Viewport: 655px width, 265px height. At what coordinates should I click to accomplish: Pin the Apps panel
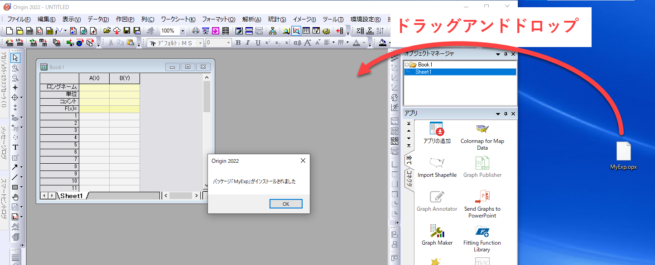point(506,114)
